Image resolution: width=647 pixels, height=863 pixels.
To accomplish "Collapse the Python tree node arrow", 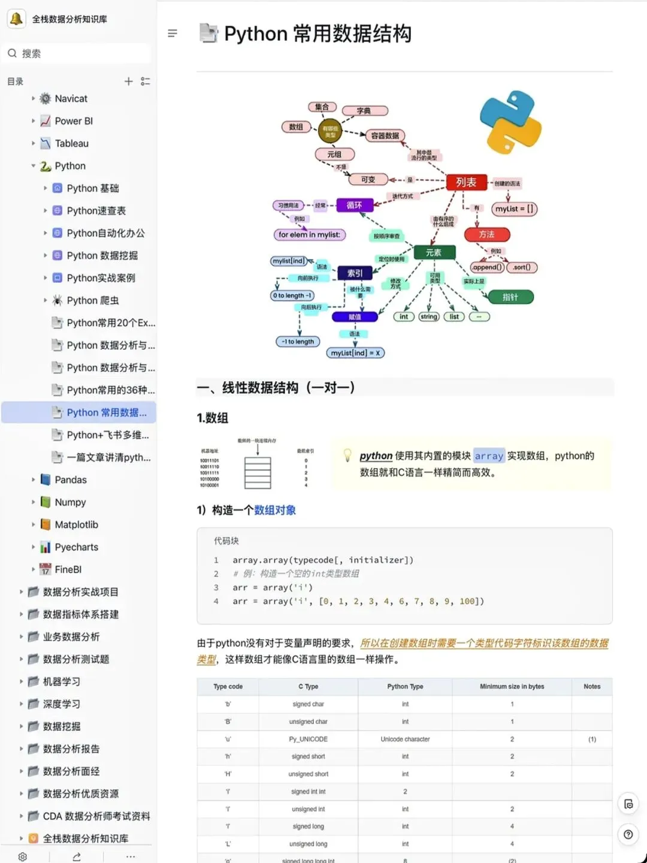I will click(33, 166).
